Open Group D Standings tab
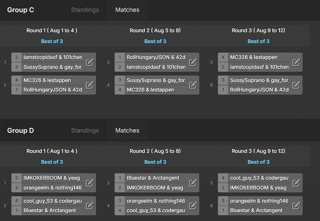 (x=85, y=130)
